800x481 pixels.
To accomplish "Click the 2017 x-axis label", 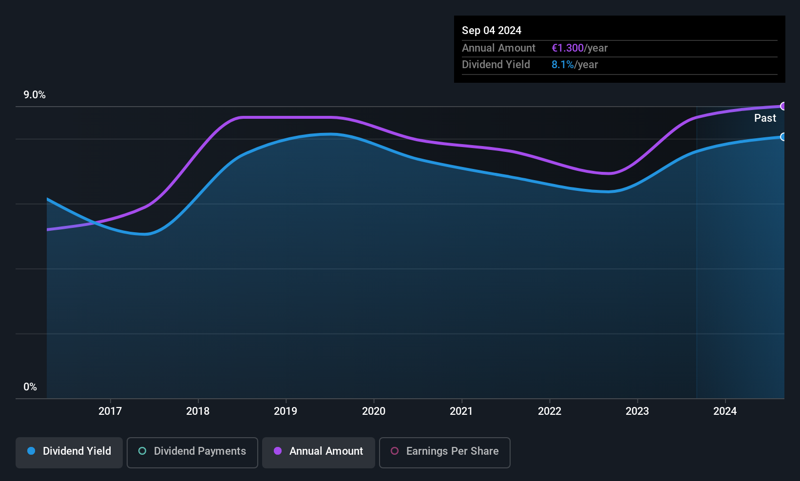I will (110, 411).
